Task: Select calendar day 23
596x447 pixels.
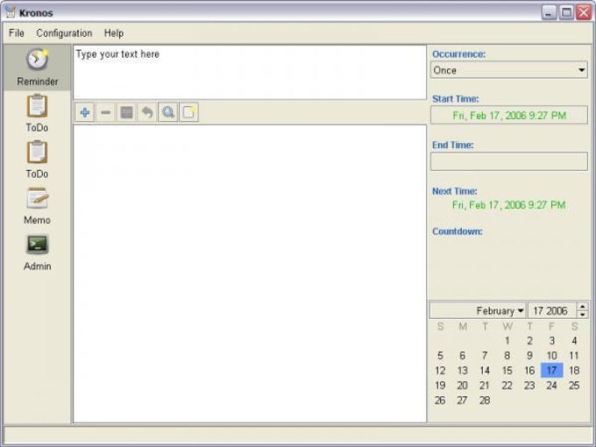Action: (x=529, y=385)
